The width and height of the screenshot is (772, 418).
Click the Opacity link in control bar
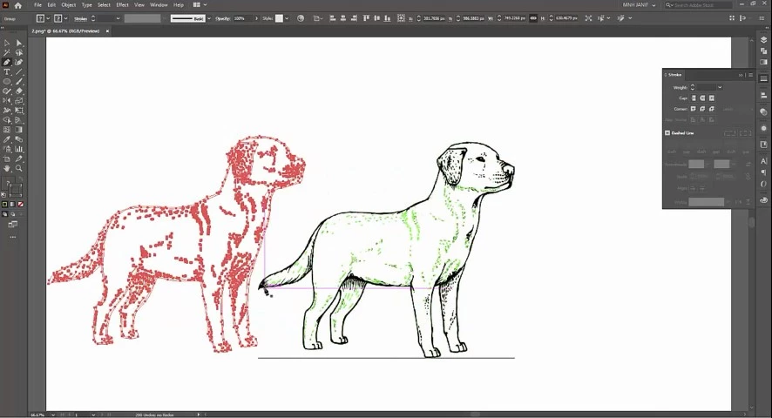(x=222, y=18)
